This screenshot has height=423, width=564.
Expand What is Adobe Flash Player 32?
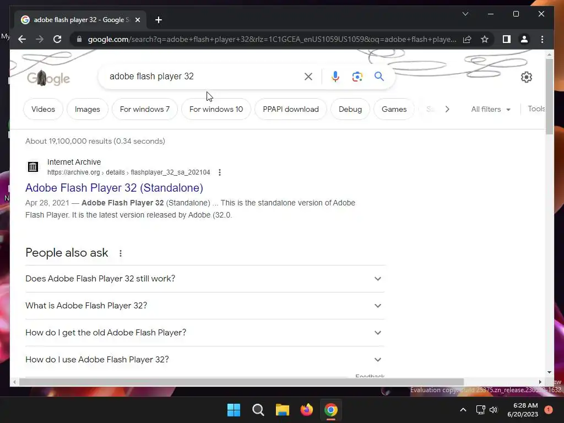point(205,306)
